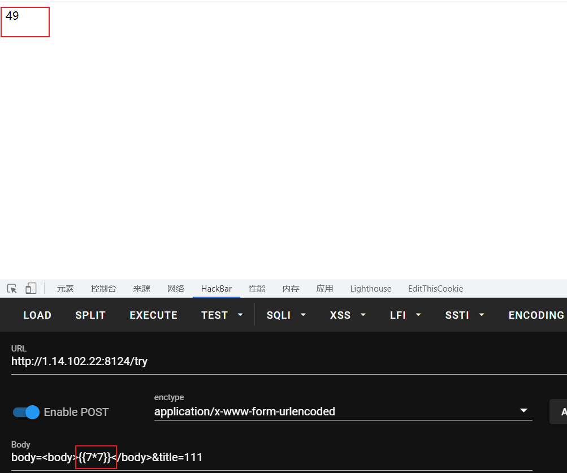The width and height of the screenshot is (567, 473).
Task: Open the 网络 network tab
Action: 176,288
